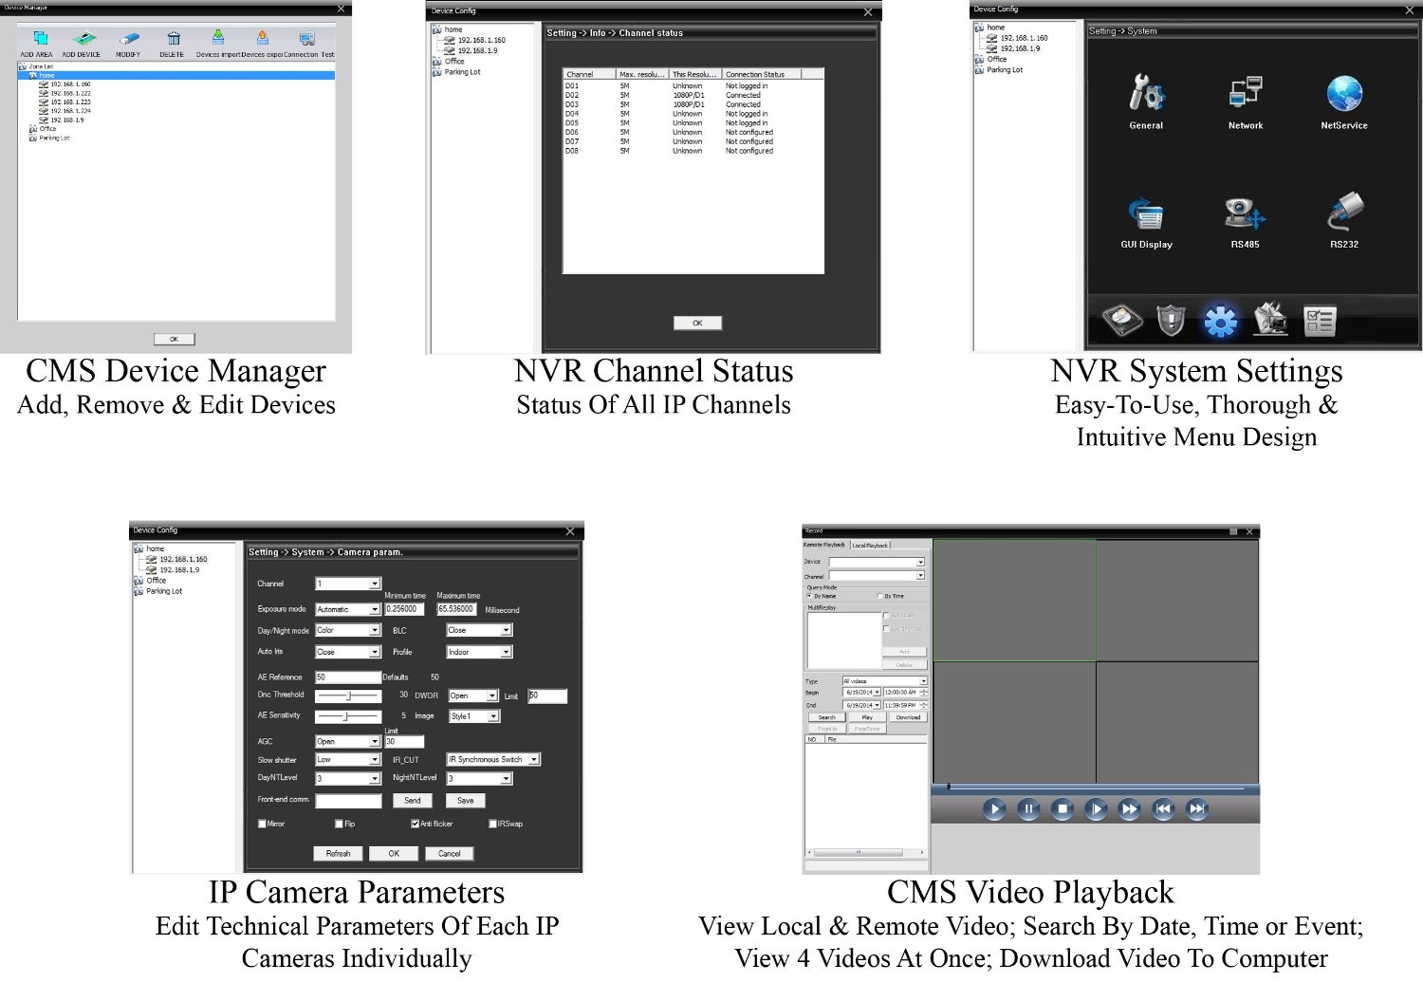Switch to the Local Playback tab
Viewport: 1423px width, 1001px height.
click(870, 546)
